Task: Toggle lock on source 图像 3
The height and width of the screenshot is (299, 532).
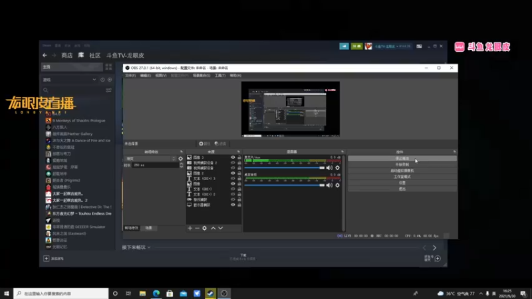Action: (x=239, y=157)
